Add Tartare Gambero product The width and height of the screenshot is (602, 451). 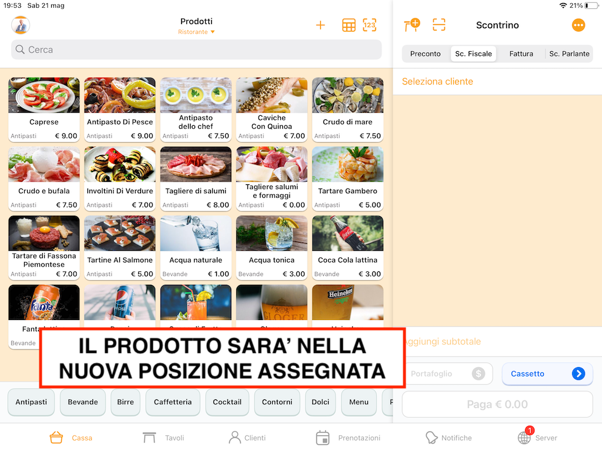coord(347,179)
